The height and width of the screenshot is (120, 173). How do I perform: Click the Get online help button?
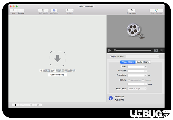pyautogui.click(x=57, y=75)
